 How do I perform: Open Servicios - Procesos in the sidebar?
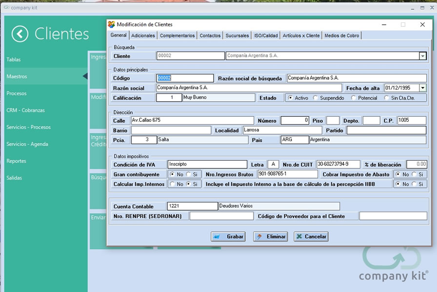tap(29, 127)
